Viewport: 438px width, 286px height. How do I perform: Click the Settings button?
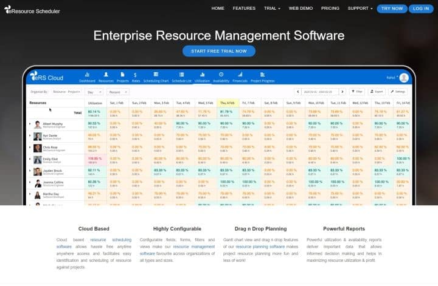(398, 92)
